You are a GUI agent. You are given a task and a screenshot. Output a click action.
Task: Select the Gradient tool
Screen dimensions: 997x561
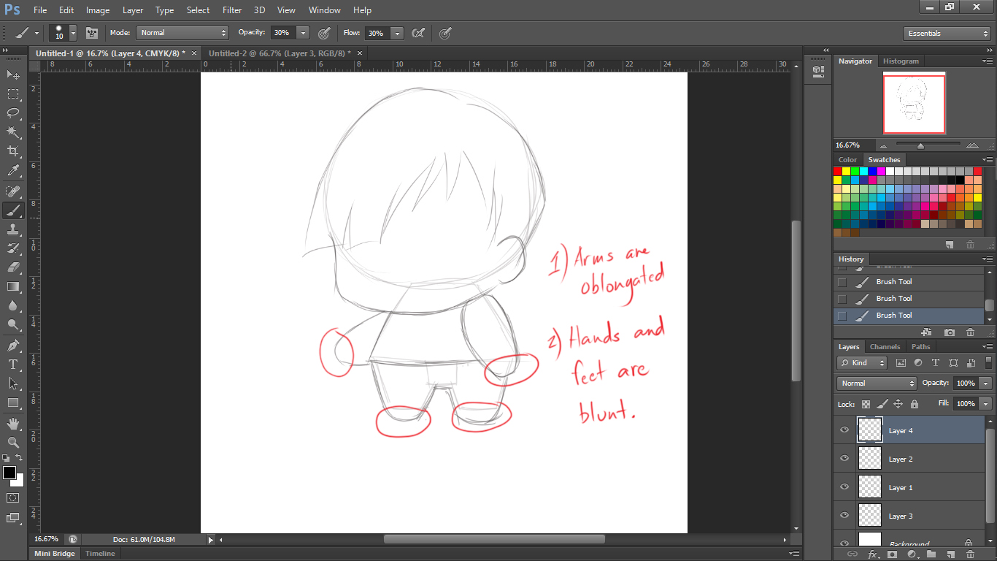point(12,286)
